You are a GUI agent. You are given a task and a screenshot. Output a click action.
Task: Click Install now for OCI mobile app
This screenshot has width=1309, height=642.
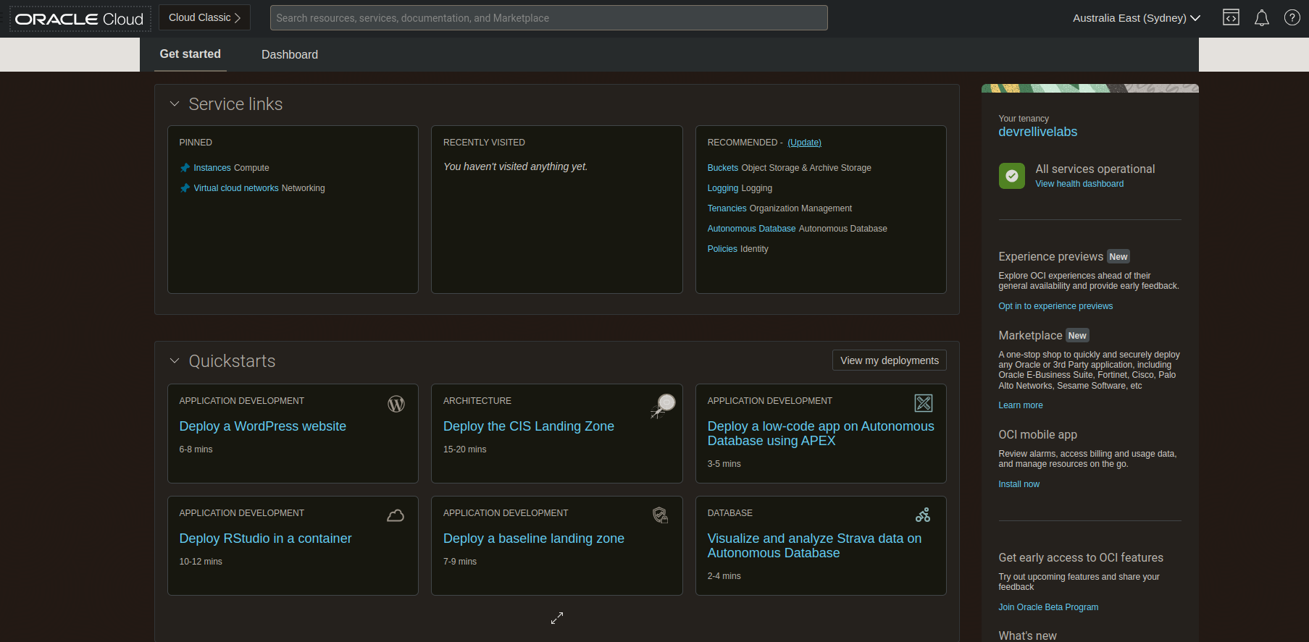pos(1019,484)
